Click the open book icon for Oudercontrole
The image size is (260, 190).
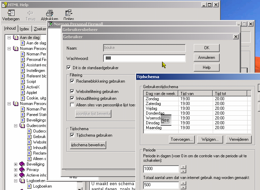click(22, 126)
